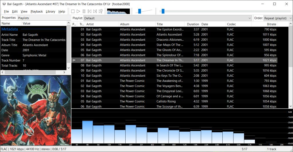
Task: Click the Stop playback button
Action: pos(73,11)
